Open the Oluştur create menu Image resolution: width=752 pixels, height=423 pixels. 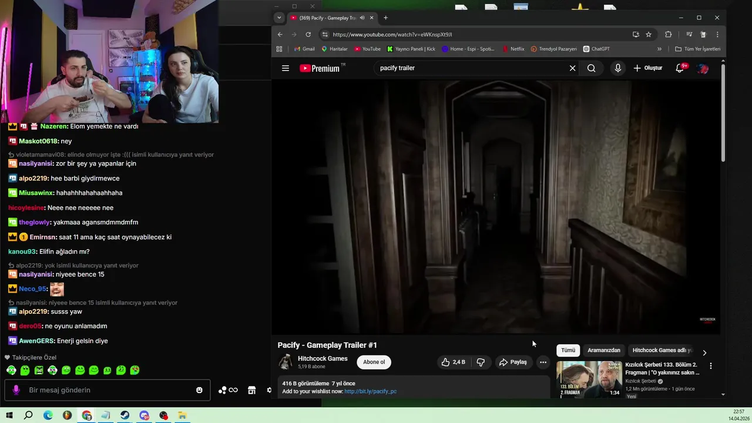coord(647,68)
